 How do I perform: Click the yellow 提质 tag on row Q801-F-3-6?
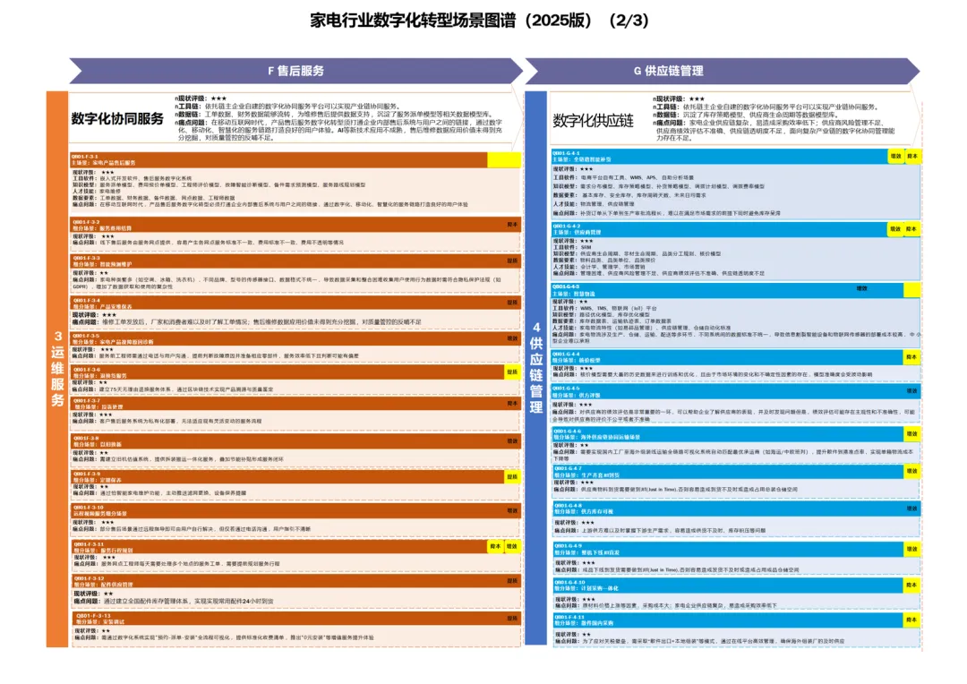point(512,372)
